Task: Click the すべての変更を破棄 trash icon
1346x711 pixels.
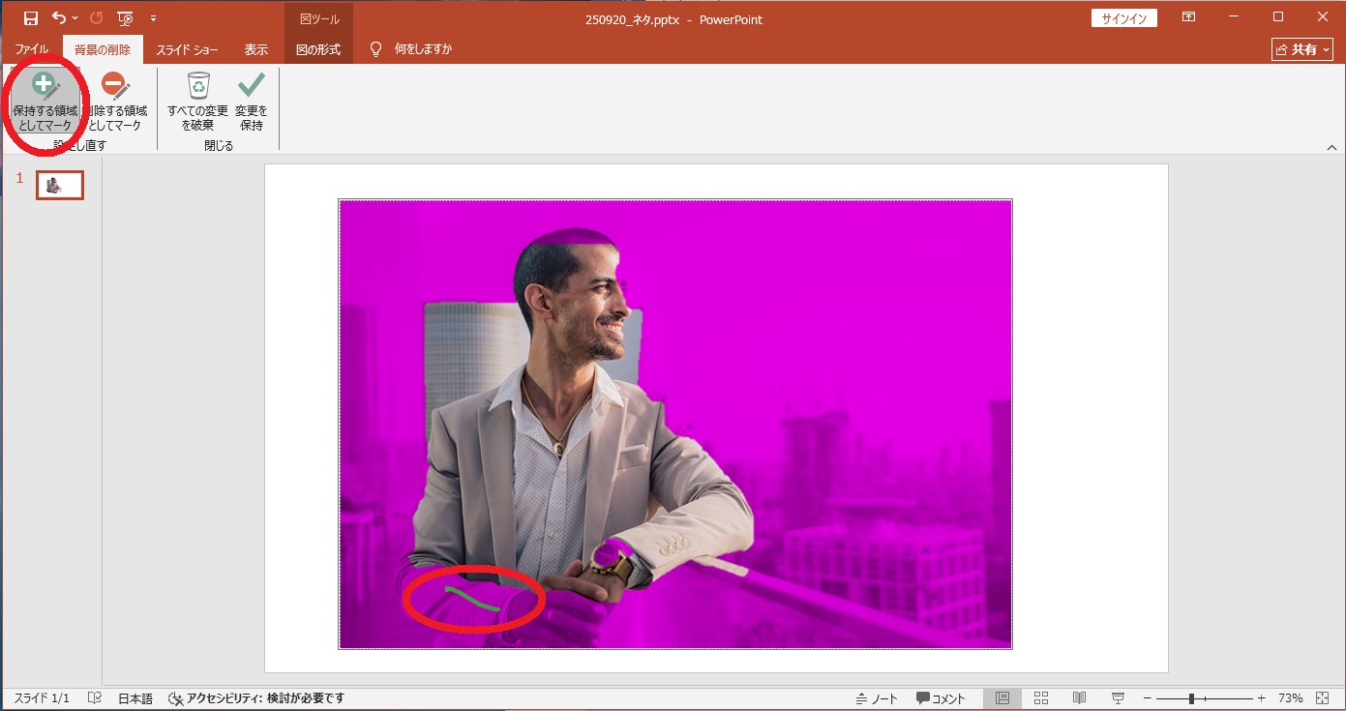Action: (x=197, y=103)
